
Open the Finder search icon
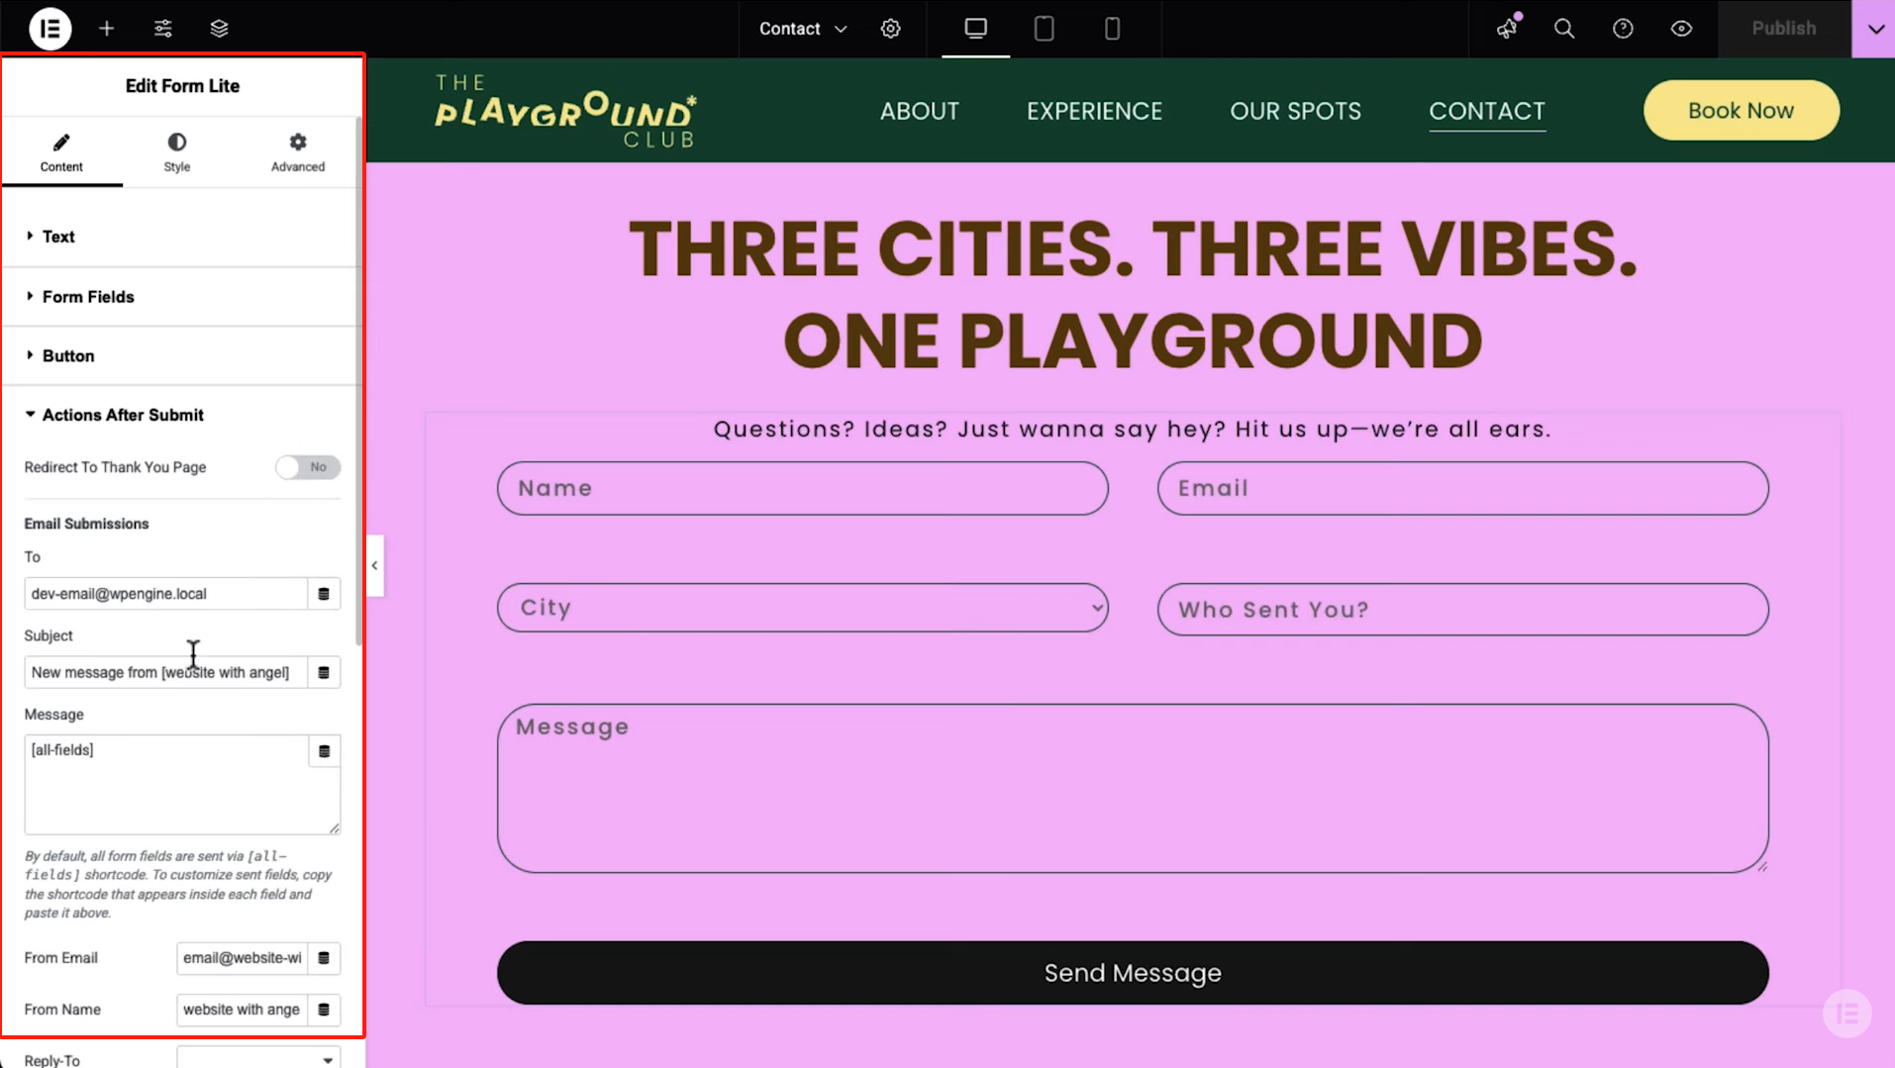tap(1564, 29)
